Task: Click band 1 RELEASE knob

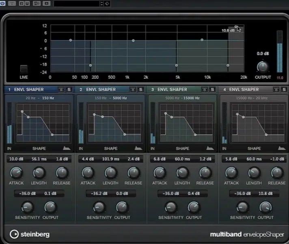Action: point(62,173)
